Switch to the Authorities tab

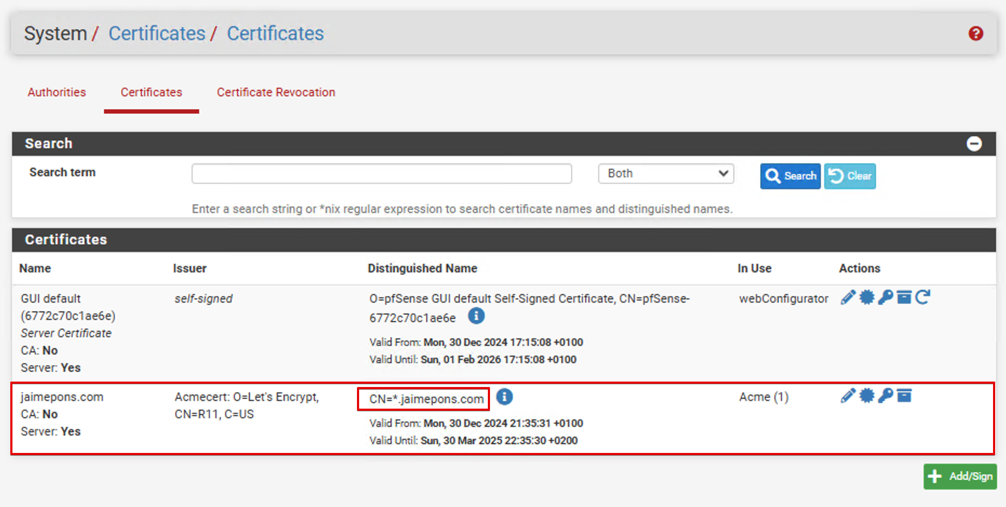(57, 92)
